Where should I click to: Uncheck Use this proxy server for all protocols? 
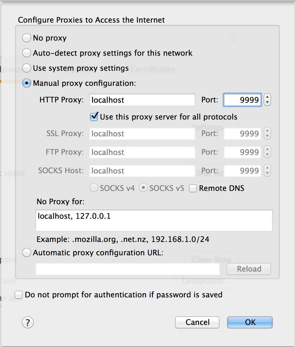click(94, 117)
